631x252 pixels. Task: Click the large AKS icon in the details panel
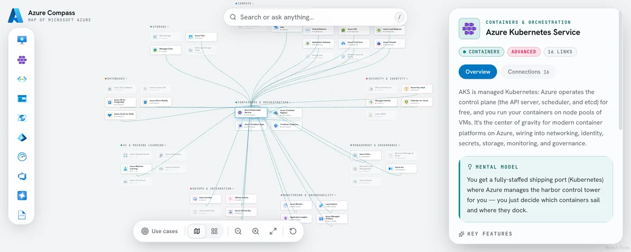click(x=469, y=28)
